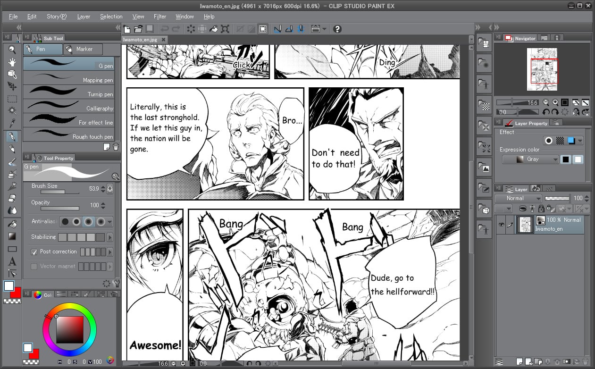Select the Eraser tool
The image size is (595, 369).
(x=12, y=198)
